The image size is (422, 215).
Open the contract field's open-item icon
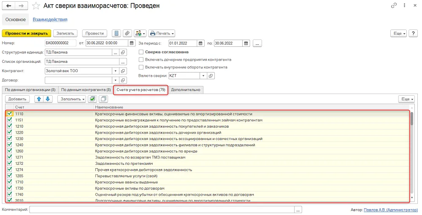(x=123, y=80)
